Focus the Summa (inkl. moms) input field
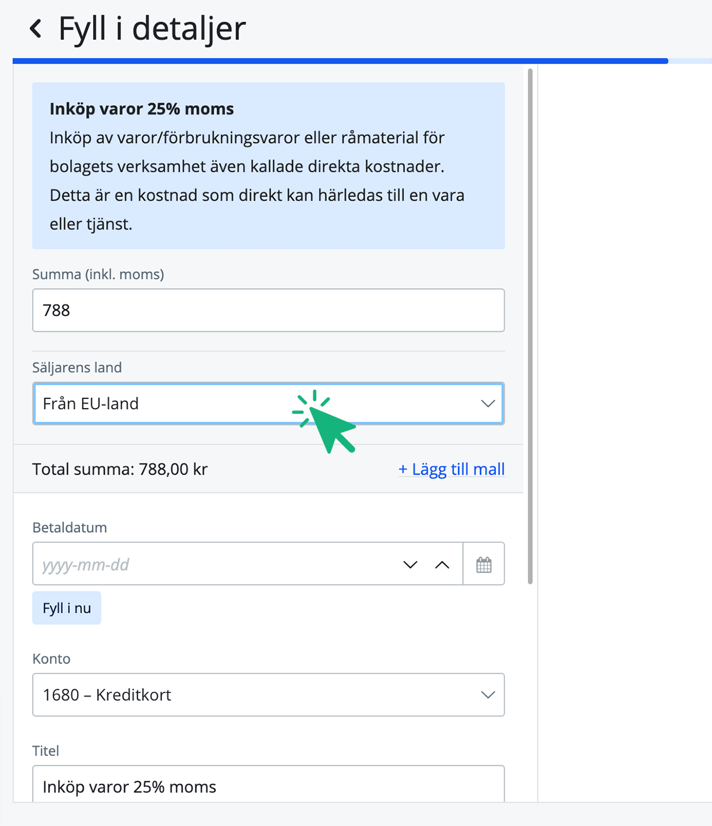The image size is (712, 826). [x=268, y=310]
